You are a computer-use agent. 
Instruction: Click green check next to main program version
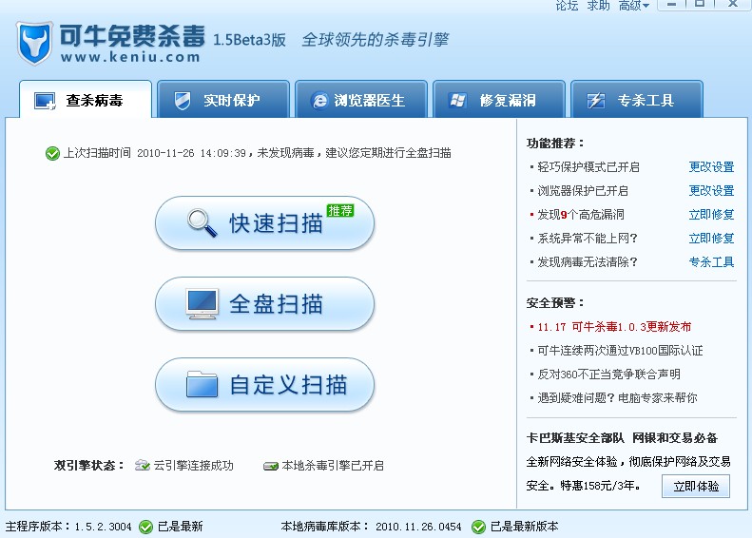pos(145,527)
